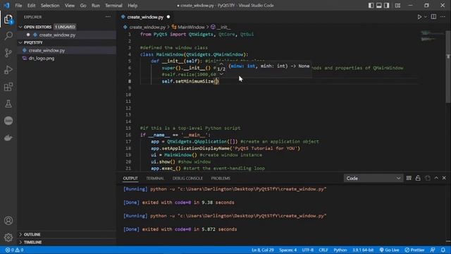Open the Accounts menu icon
The height and width of the screenshot is (254, 451).
coord(8,221)
